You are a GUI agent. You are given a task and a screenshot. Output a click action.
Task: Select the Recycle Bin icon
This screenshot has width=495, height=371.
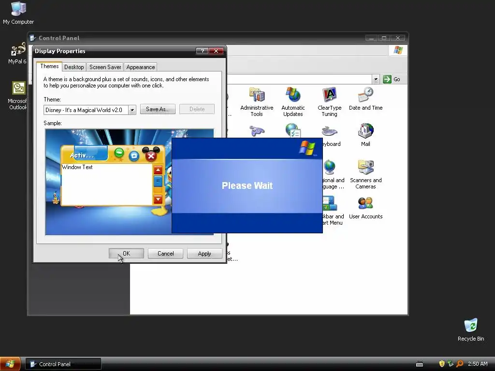471,329
